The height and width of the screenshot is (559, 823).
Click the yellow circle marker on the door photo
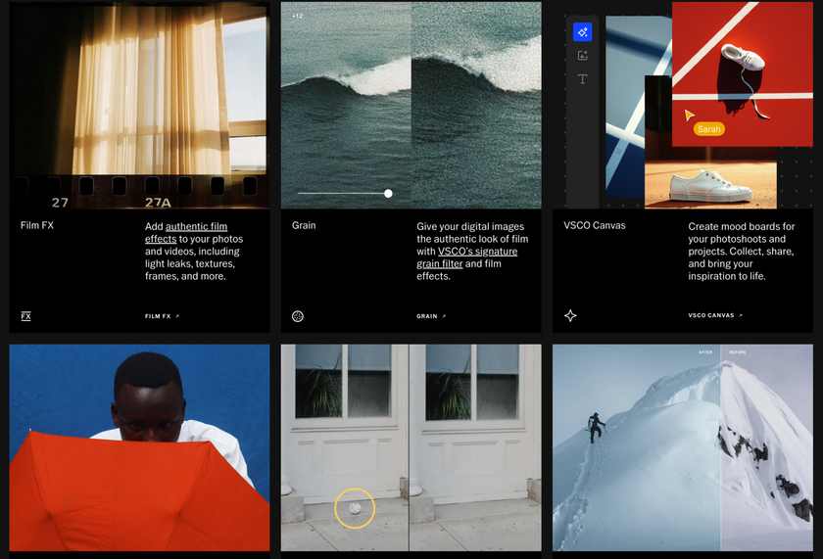click(x=355, y=508)
